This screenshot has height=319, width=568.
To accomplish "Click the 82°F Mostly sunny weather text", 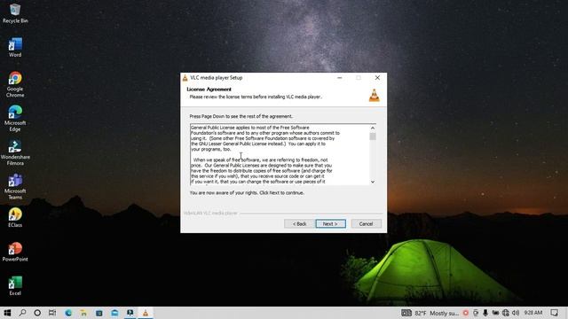I will pos(438,313).
